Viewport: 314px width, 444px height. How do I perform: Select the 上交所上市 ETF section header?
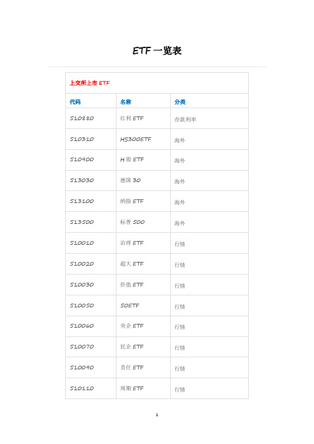coord(89,83)
